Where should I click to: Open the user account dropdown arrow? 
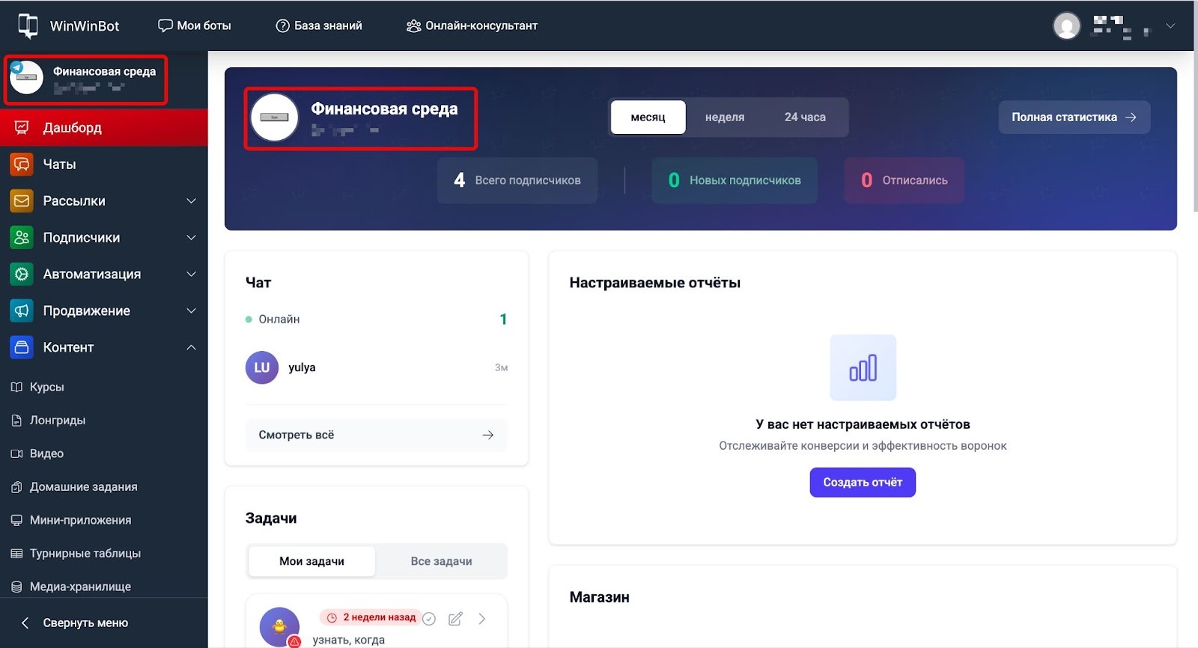1170,26
